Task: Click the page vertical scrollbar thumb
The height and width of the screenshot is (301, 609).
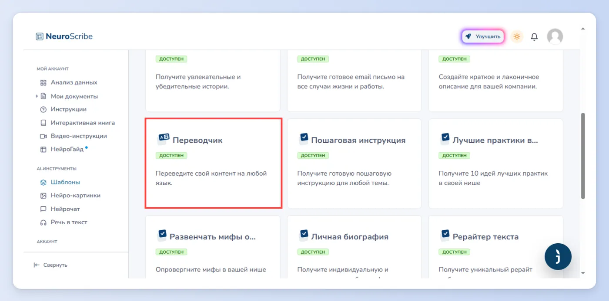Action: pos(583,156)
